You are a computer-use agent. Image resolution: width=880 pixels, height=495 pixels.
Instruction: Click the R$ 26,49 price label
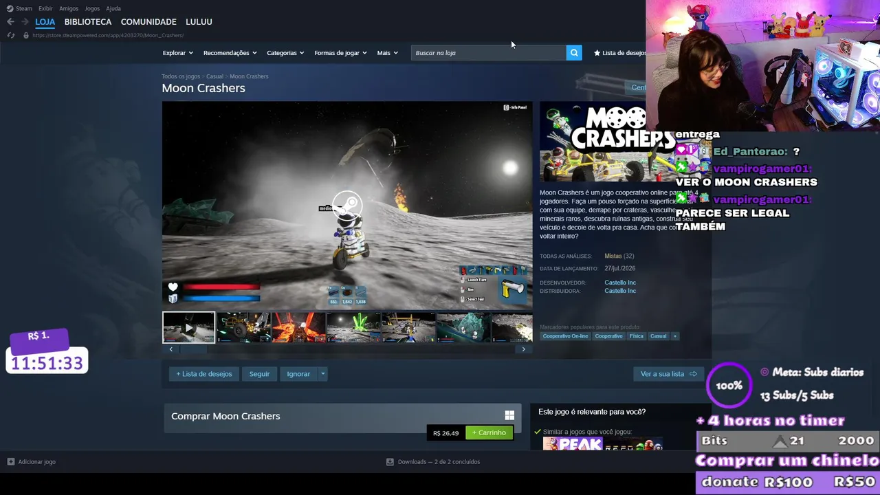tap(446, 433)
